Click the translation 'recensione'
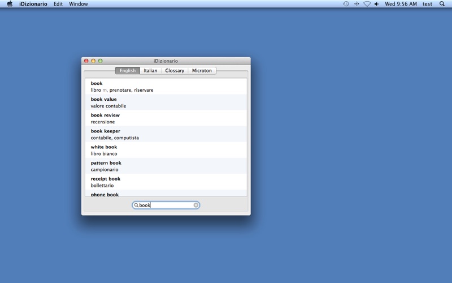Viewport: 452px width, 283px height. point(103,122)
